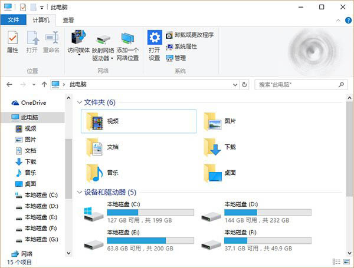Select 文档 in the navigation pane
This screenshot has width=354, height=268.
(x=26, y=151)
